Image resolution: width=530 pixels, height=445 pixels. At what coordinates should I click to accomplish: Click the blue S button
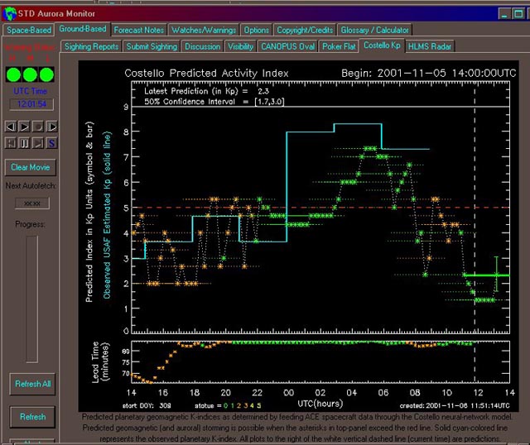pos(51,142)
